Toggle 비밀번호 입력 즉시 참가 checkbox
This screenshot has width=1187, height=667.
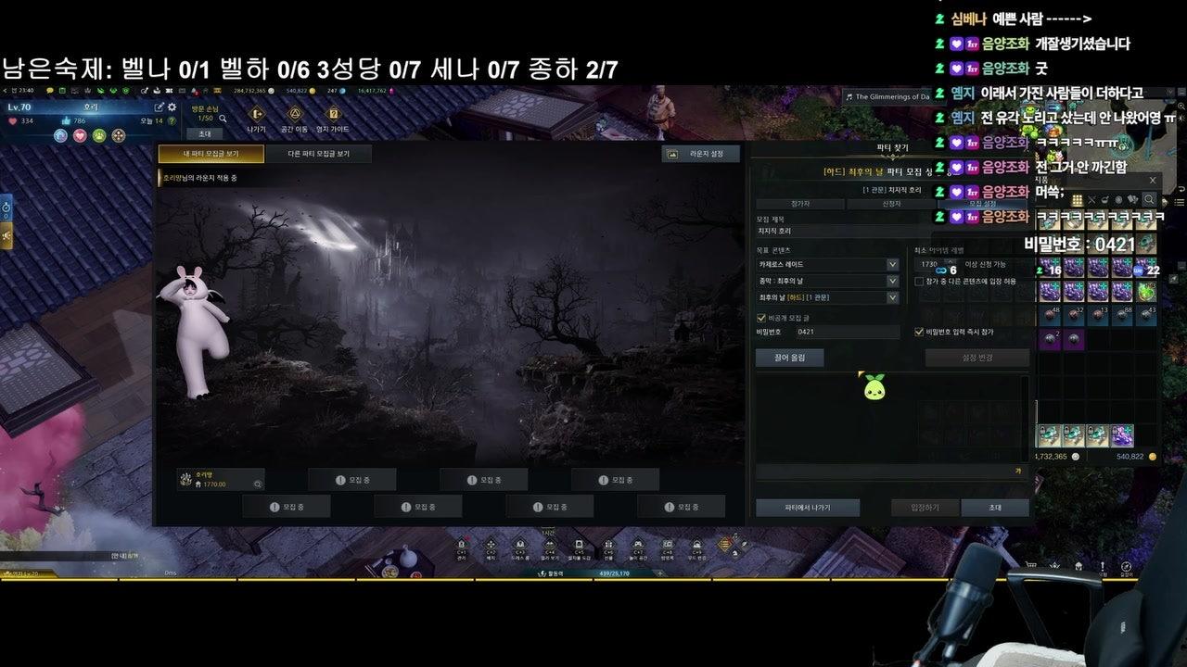pos(919,332)
